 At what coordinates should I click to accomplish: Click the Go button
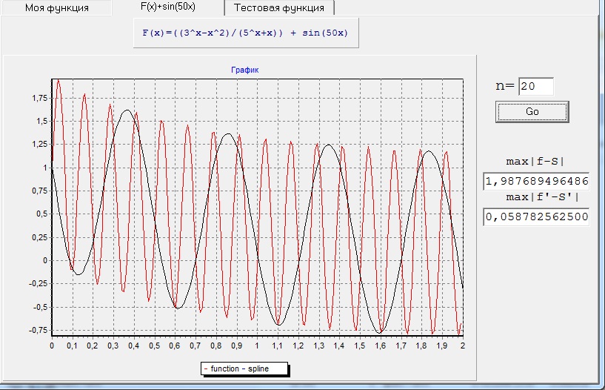pos(532,112)
